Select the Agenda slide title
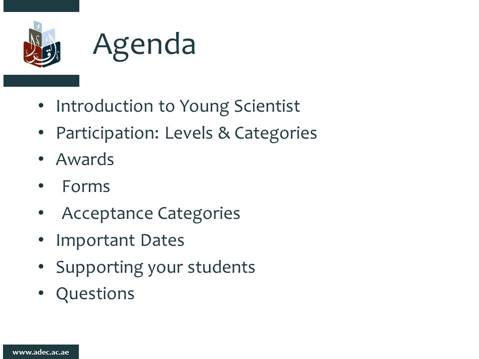Screen dimensions: 479x359 (144, 45)
